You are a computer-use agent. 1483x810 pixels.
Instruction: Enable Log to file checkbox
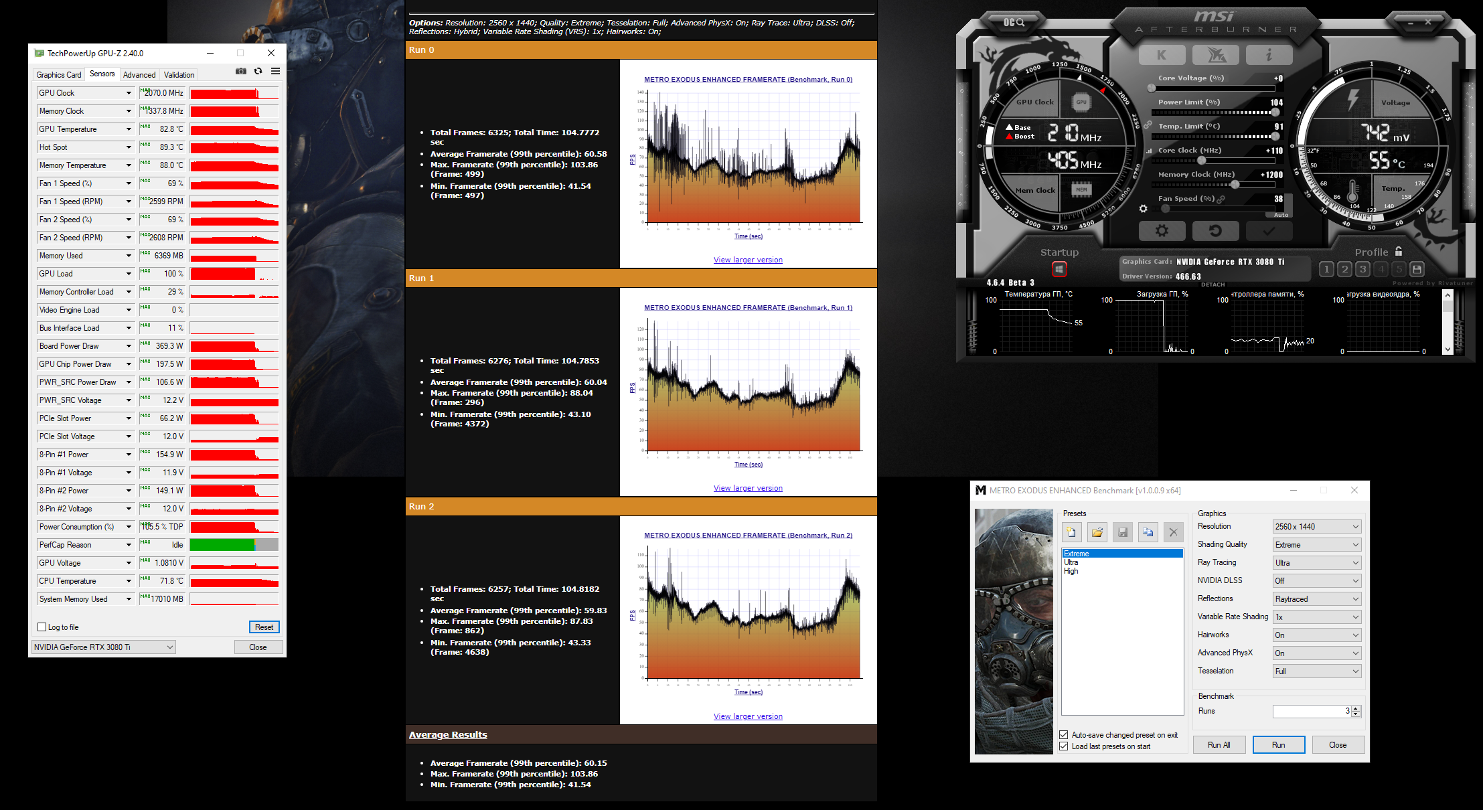[x=42, y=627]
